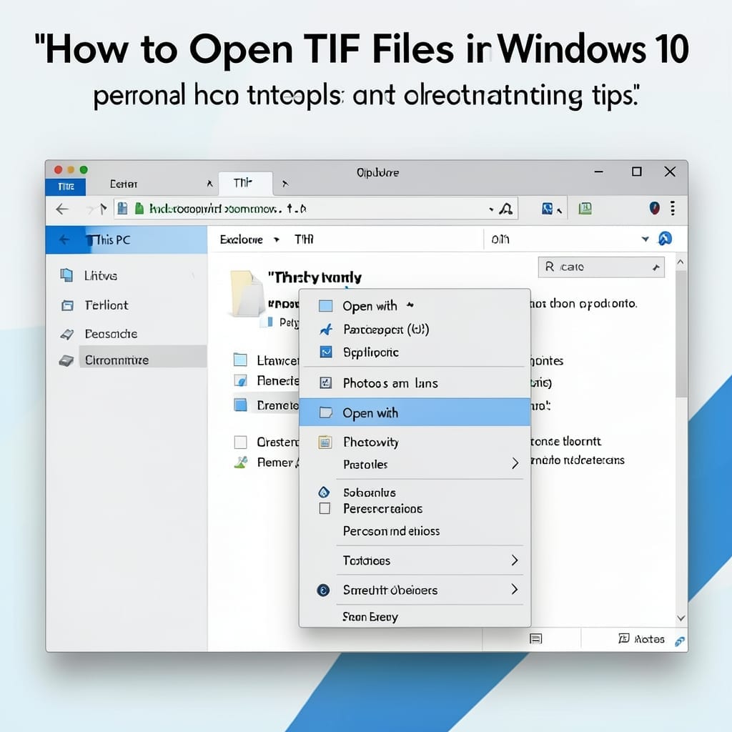The height and width of the screenshot is (732, 732).
Task: Switch to the Eetar tab
Action: (124, 184)
